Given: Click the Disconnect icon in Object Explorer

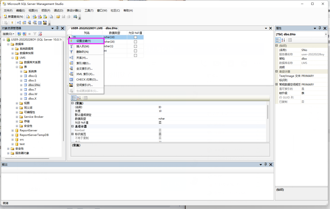Looking at the screenshot, I should coord(24,34).
